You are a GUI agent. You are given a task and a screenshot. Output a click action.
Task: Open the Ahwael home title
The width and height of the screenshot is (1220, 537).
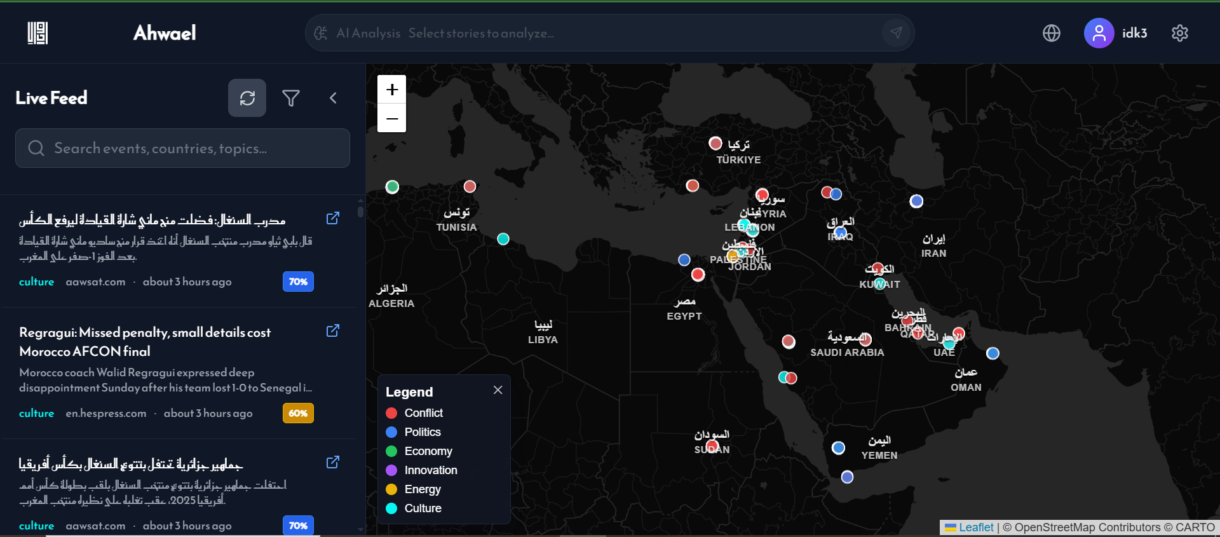pyautogui.click(x=165, y=33)
